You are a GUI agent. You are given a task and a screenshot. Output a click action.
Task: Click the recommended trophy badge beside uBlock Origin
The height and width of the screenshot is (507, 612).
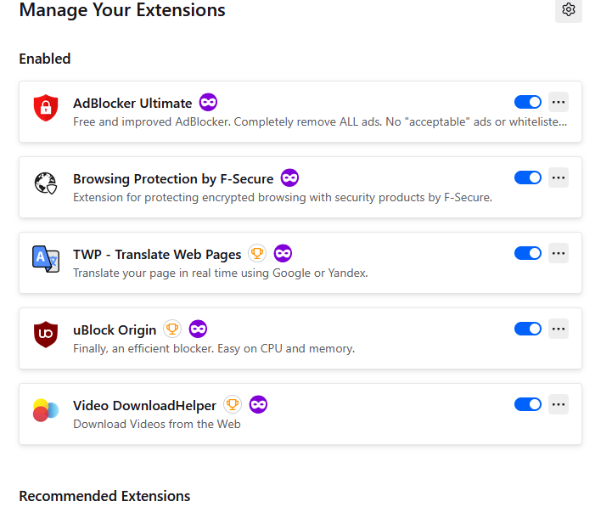pyautogui.click(x=172, y=329)
